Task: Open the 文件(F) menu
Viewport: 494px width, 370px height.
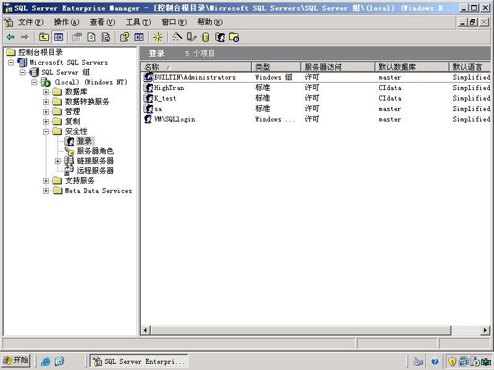Action: point(30,22)
